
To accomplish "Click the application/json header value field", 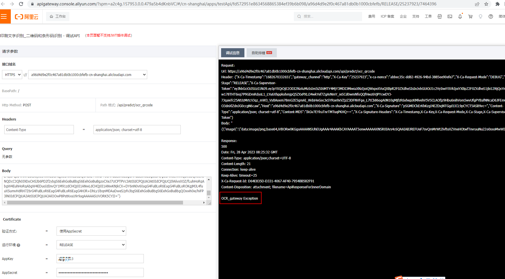I will coord(137,130).
